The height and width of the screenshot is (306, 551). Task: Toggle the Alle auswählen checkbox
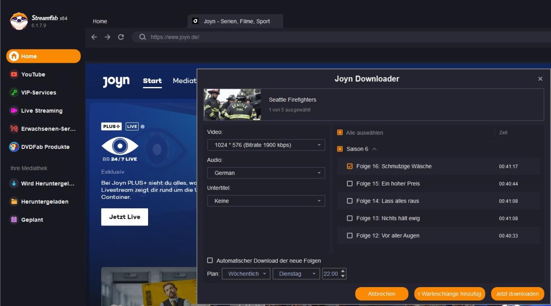[x=340, y=133]
